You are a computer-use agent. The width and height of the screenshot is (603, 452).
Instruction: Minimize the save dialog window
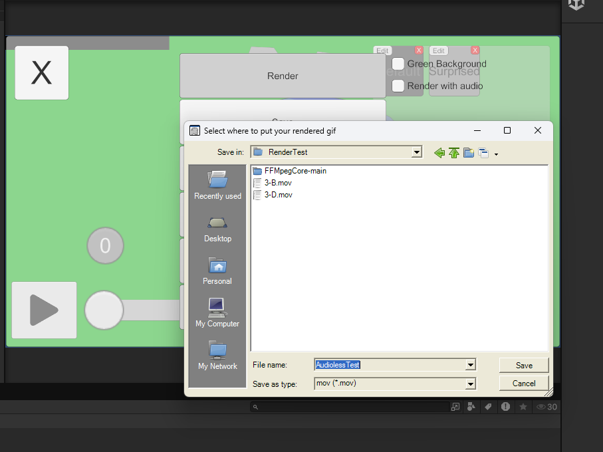[477, 131]
